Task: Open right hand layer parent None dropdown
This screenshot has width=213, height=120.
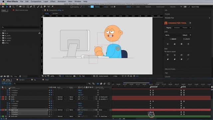Action: click(104, 110)
